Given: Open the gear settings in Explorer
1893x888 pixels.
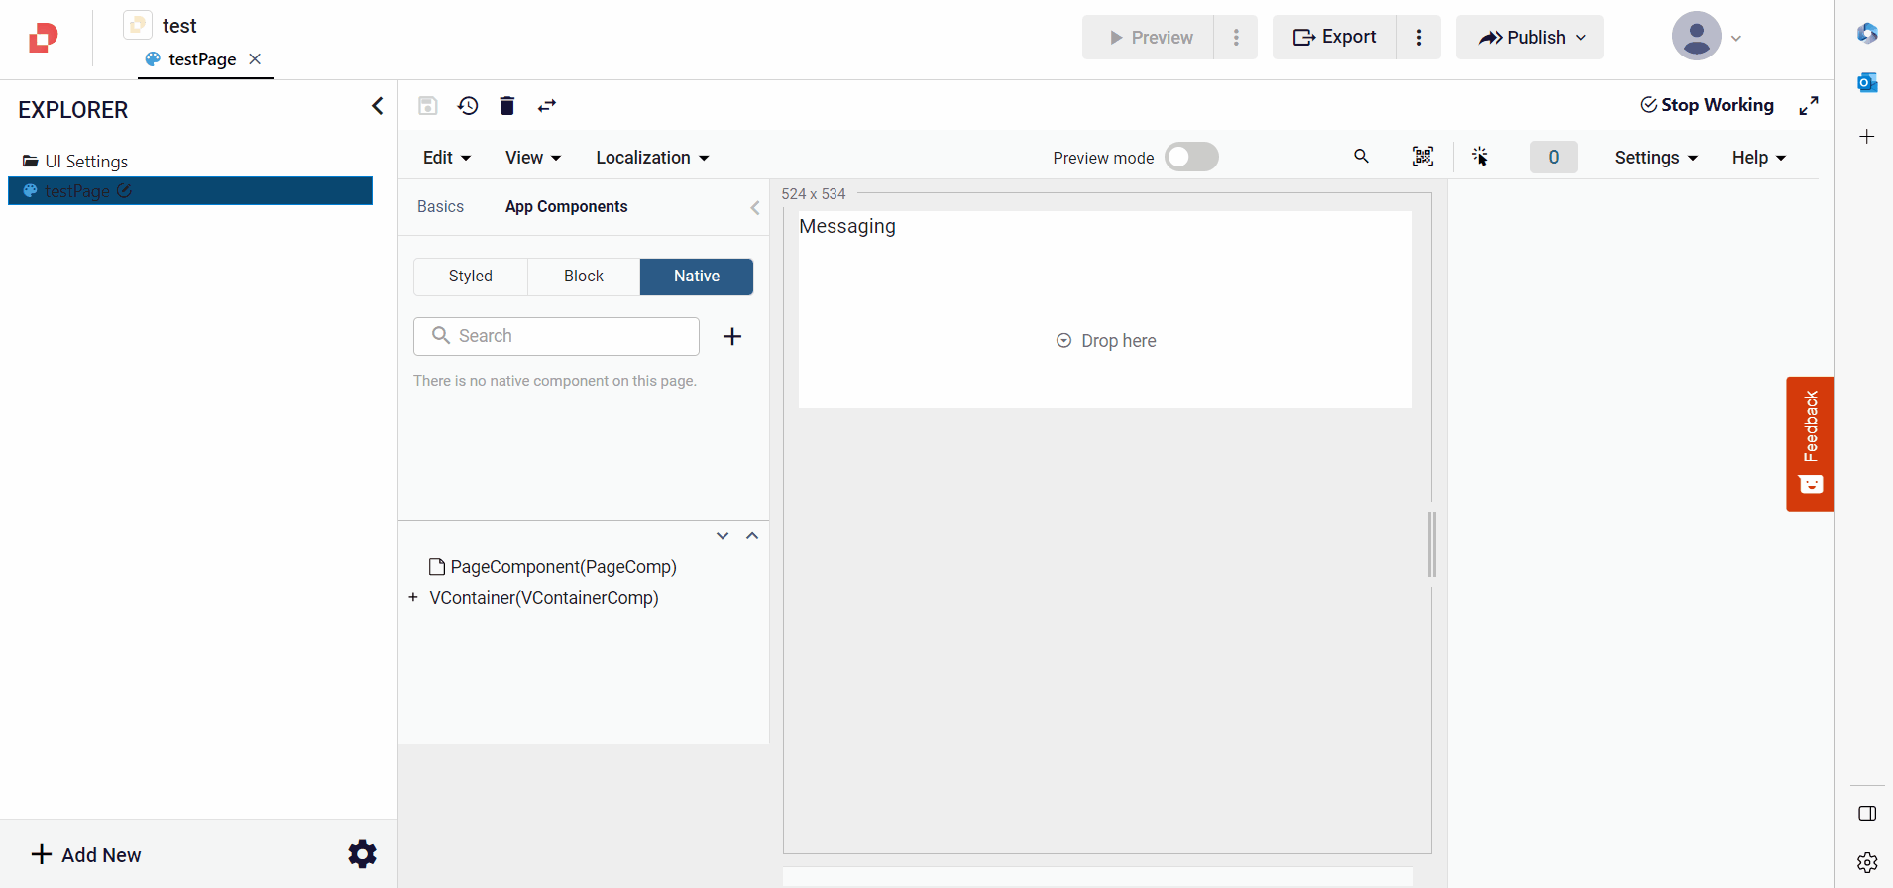Looking at the screenshot, I should pyautogui.click(x=362, y=854).
